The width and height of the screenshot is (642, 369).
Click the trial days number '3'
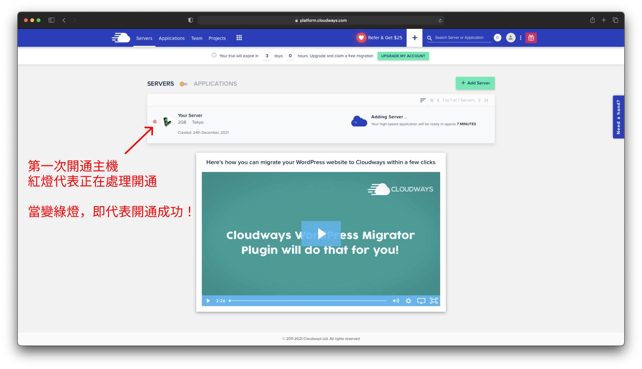267,56
